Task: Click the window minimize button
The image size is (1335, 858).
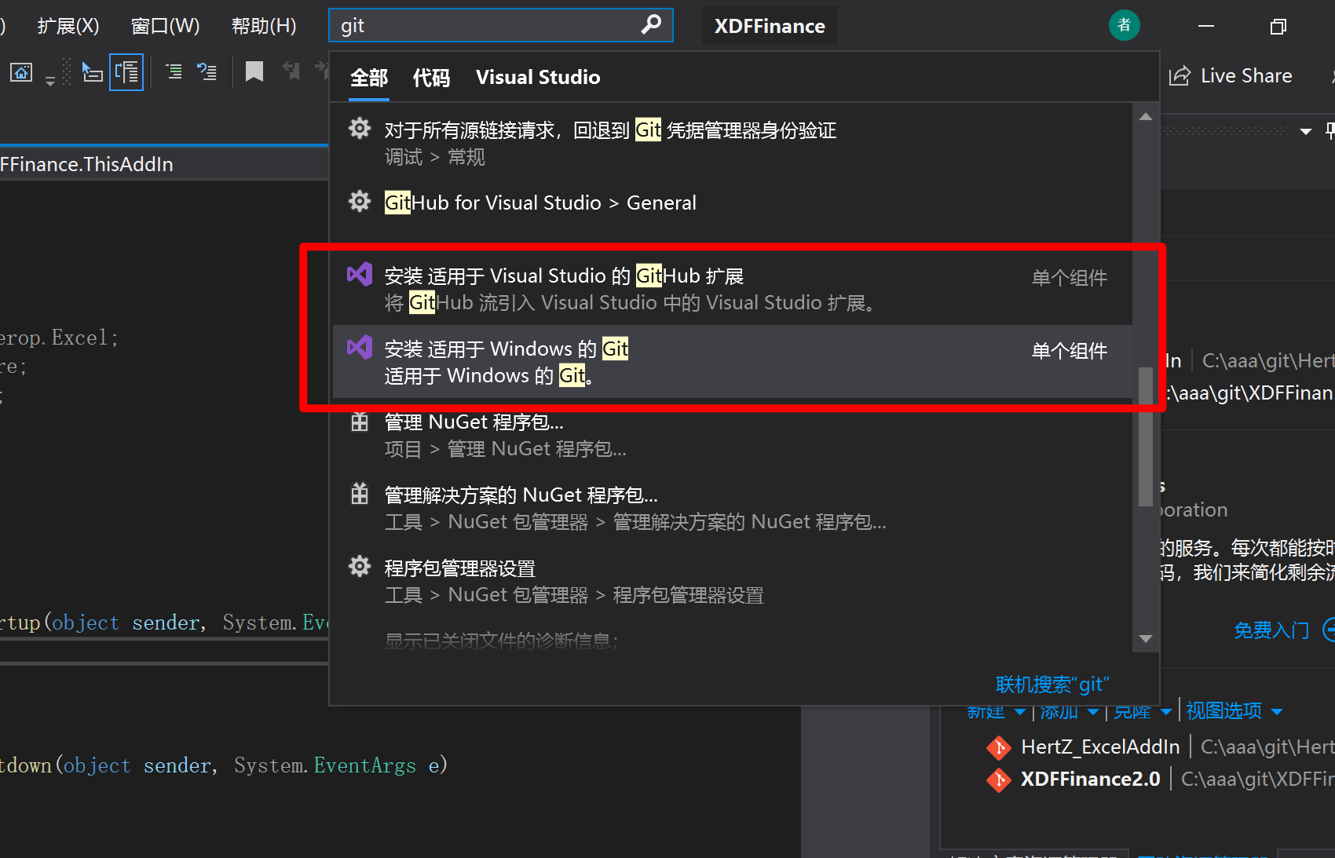Action: pyautogui.click(x=1206, y=26)
